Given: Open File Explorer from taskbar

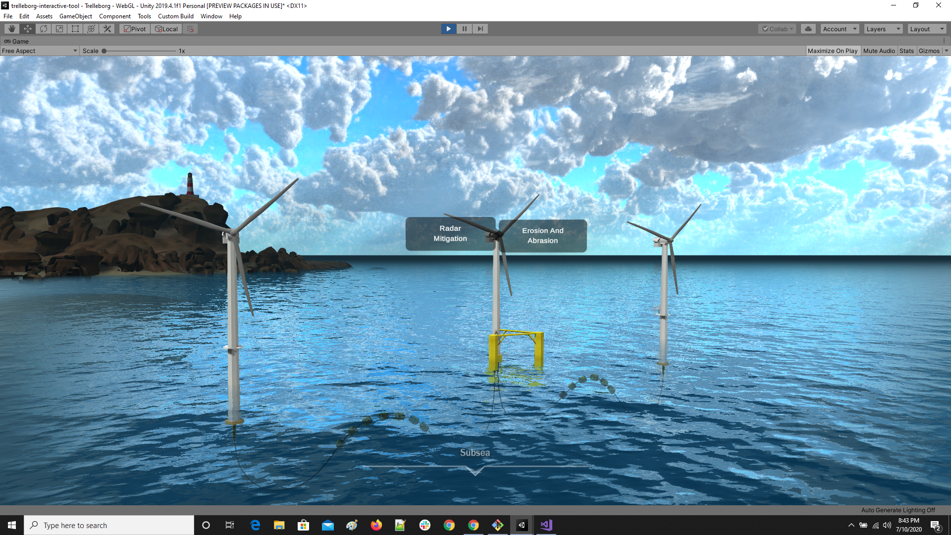Looking at the screenshot, I should click(x=279, y=525).
